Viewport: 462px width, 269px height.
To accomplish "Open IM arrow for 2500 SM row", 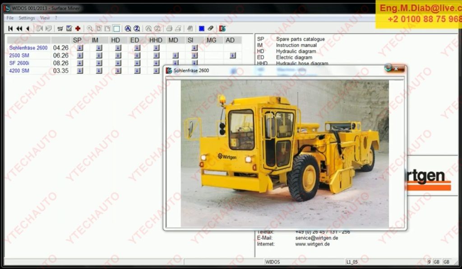I will click(x=99, y=55).
